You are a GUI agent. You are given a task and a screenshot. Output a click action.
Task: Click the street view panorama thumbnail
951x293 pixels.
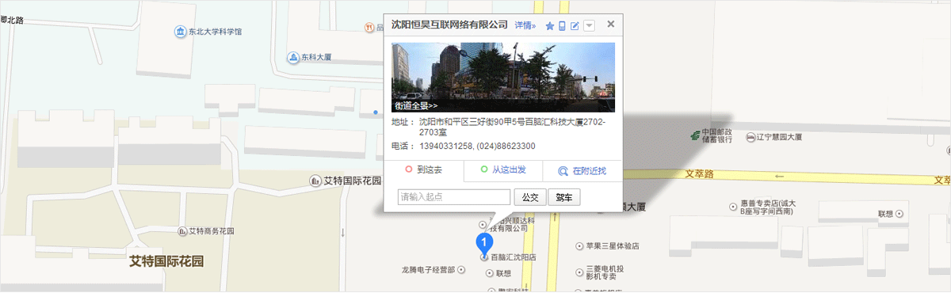point(503,77)
